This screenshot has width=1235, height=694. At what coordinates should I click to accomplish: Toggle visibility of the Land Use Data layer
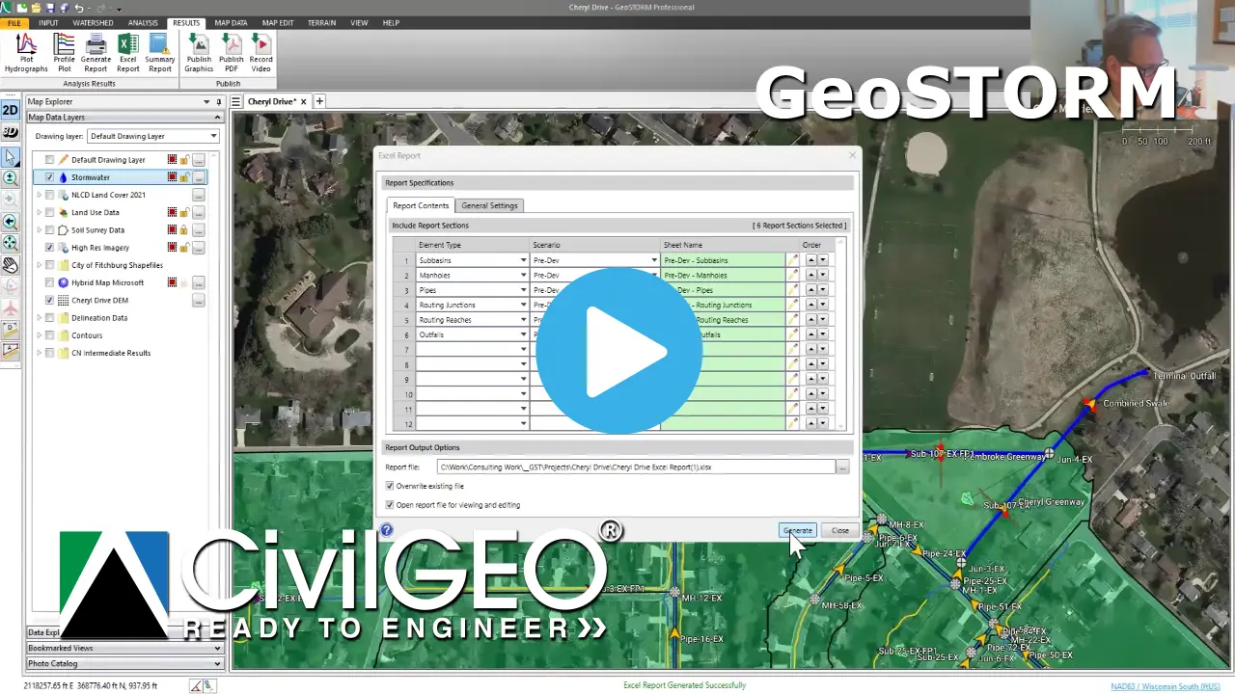pos(50,212)
